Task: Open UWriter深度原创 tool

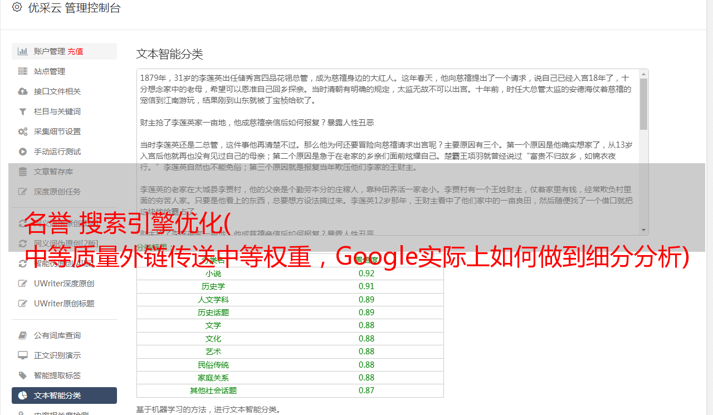Action: tap(64, 284)
